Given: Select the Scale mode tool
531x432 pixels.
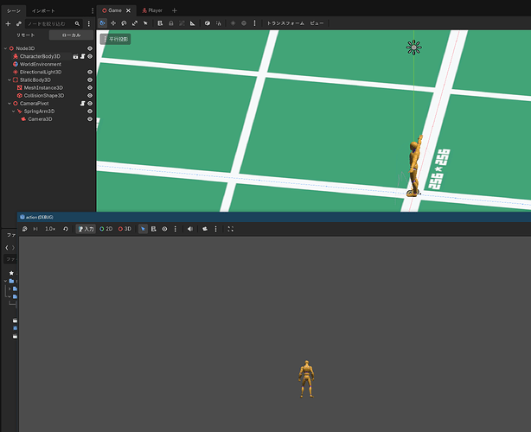Looking at the screenshot, I should coord(134,22).
